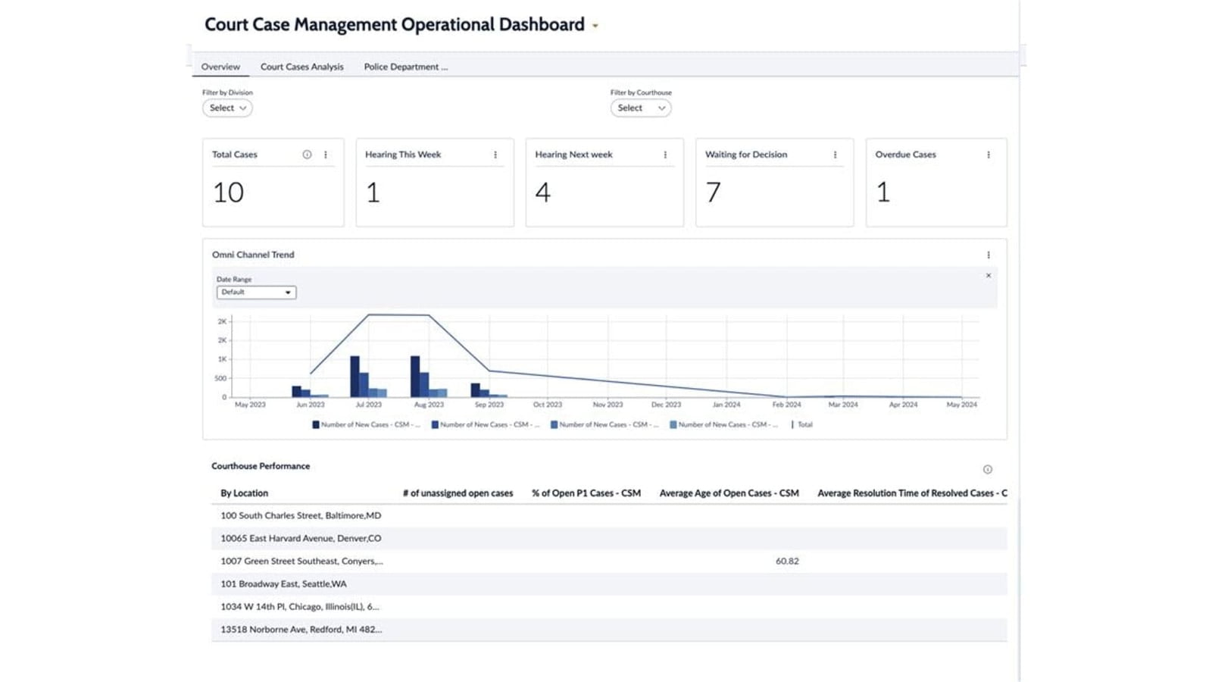Click the Courthouse Performance info icon
The image size is (1212, 682).
pos(988,470)
